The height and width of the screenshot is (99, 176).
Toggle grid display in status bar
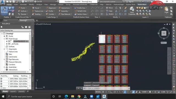coord(103,92)
